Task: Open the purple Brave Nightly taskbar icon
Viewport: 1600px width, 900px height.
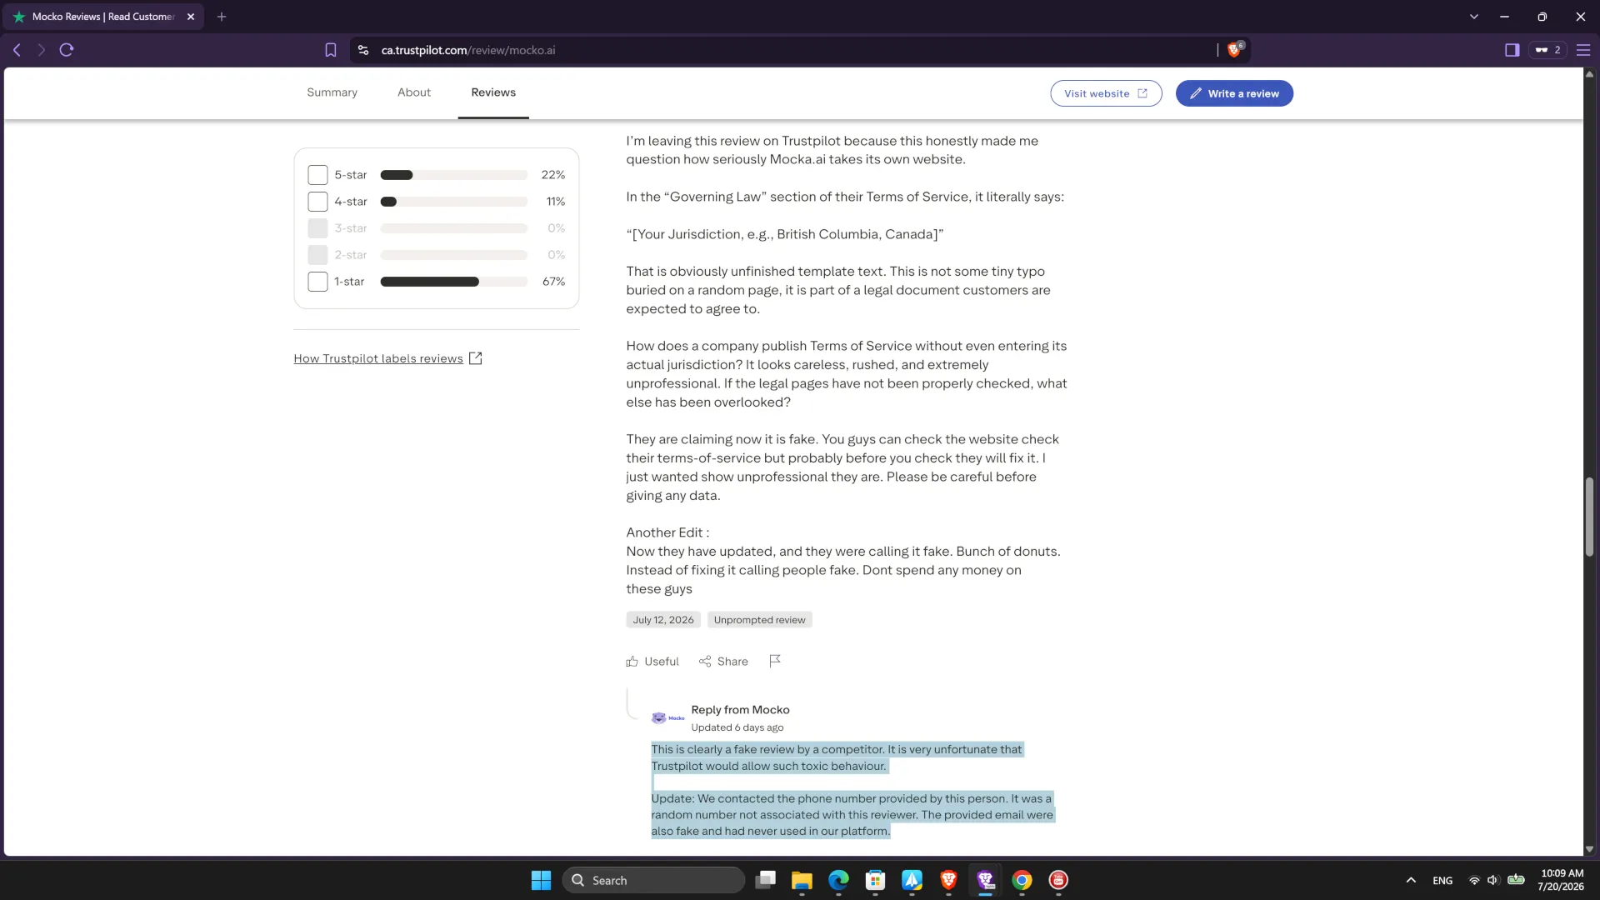Action: (x=985, y=880)
